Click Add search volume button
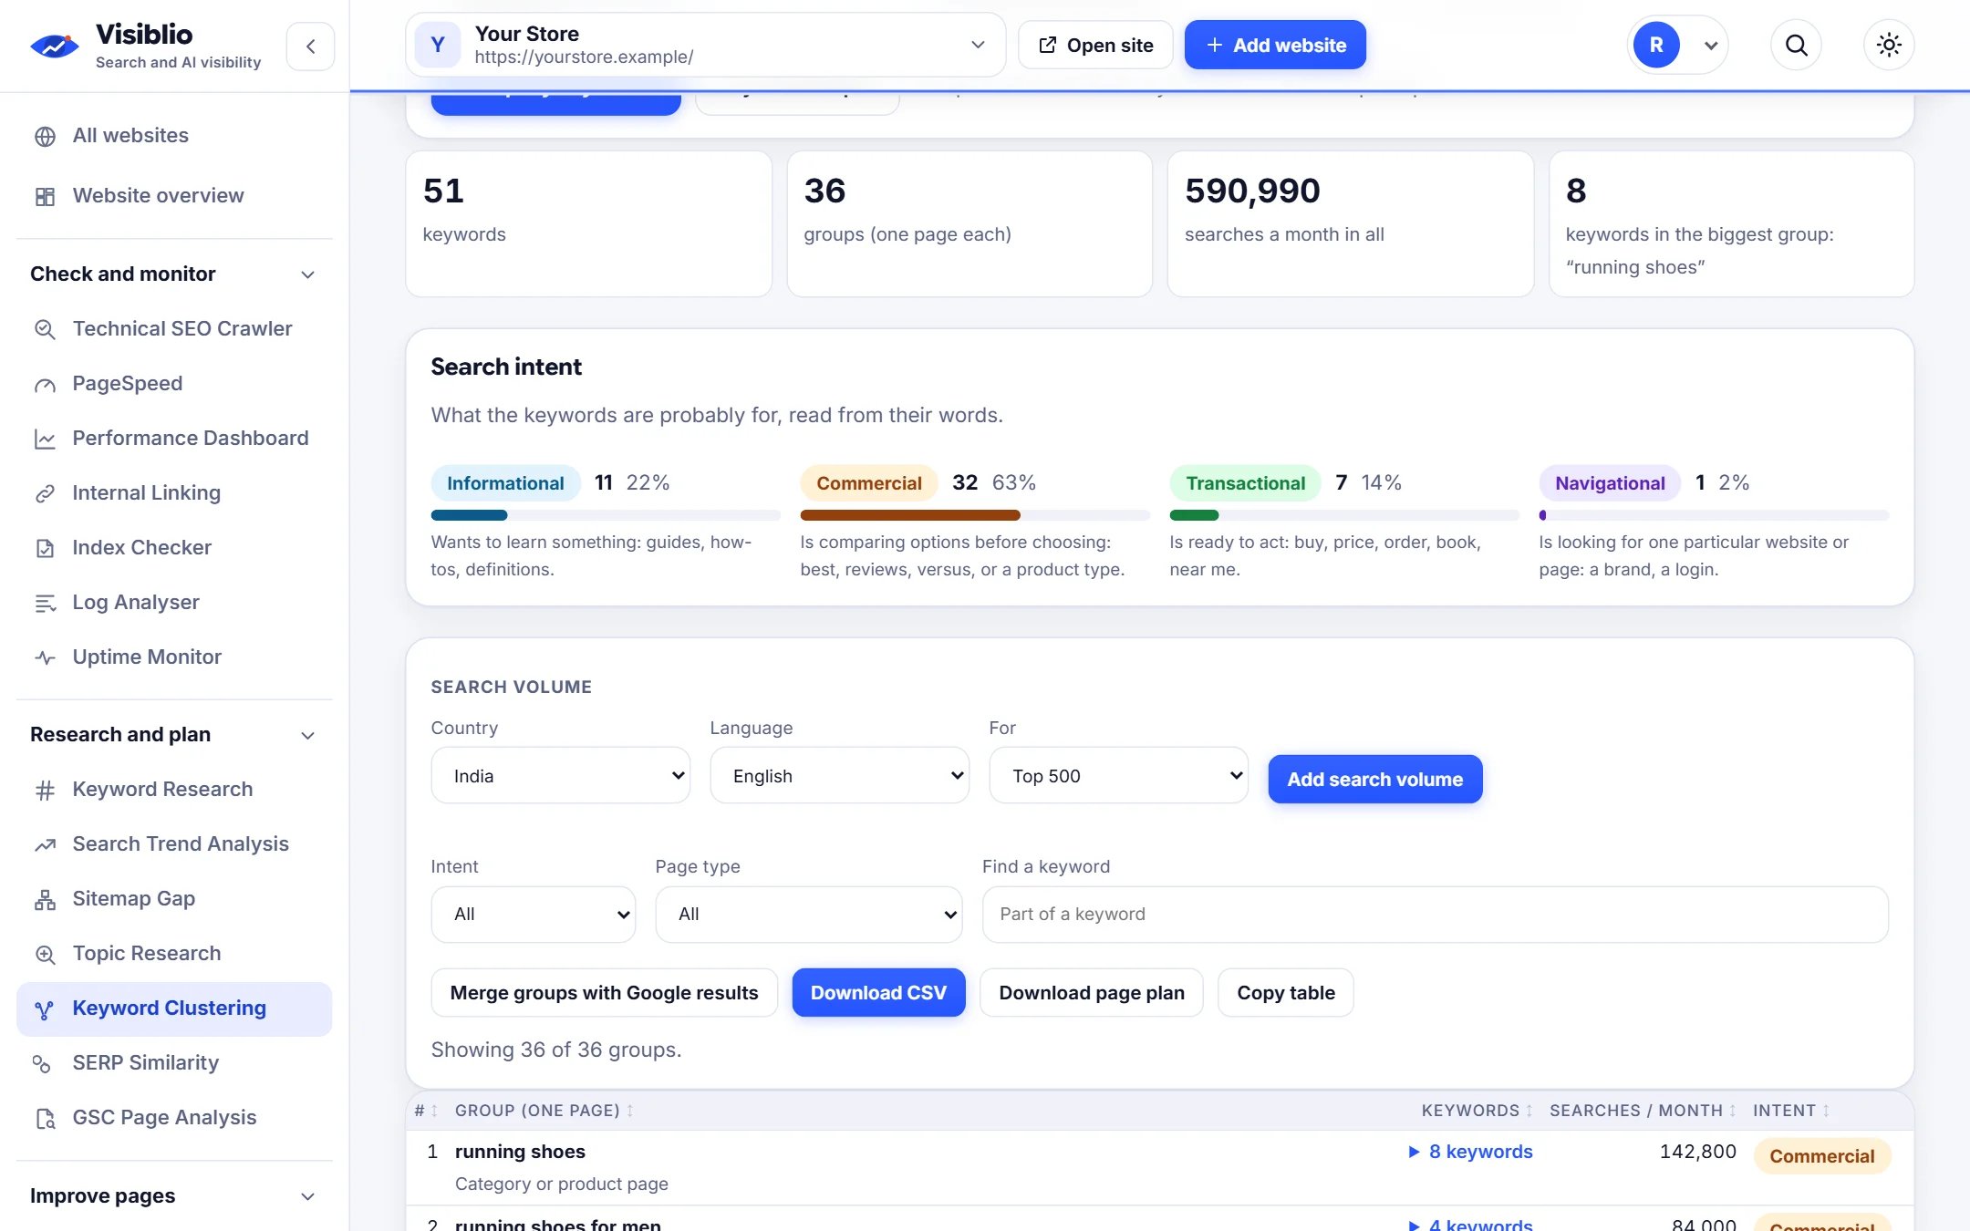The height and width of the screenshot is (1231, 1970). click(1374, 779)
